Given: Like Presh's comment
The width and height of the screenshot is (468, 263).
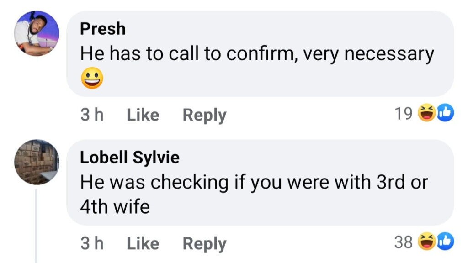Looking at the screenshot, I should click(x=143, y=115).
